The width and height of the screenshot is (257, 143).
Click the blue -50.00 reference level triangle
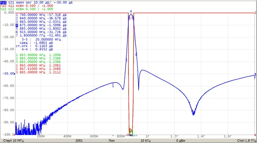15,74
